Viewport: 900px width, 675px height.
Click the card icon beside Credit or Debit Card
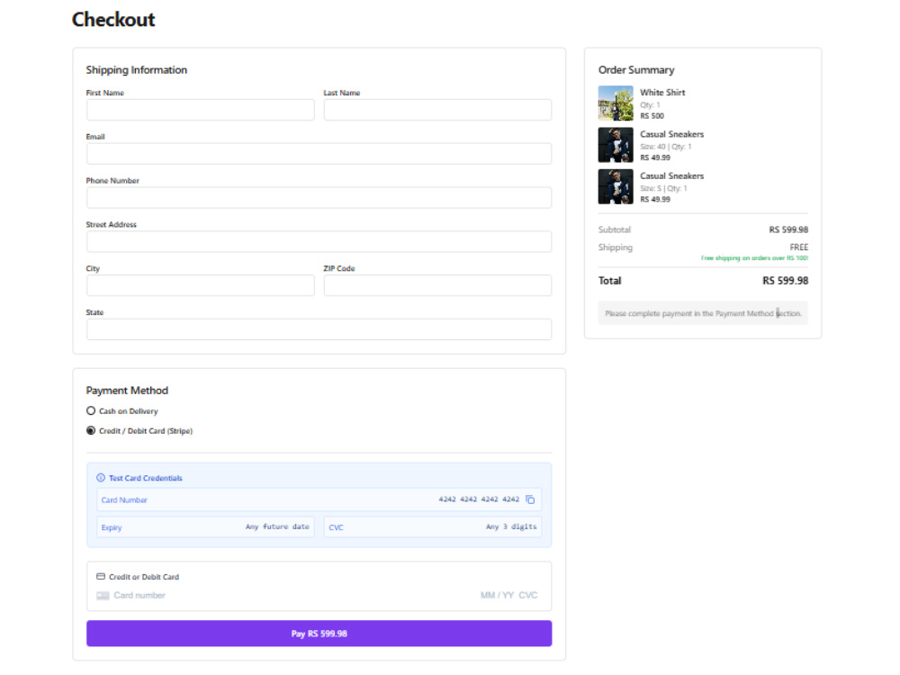point(101,576)
